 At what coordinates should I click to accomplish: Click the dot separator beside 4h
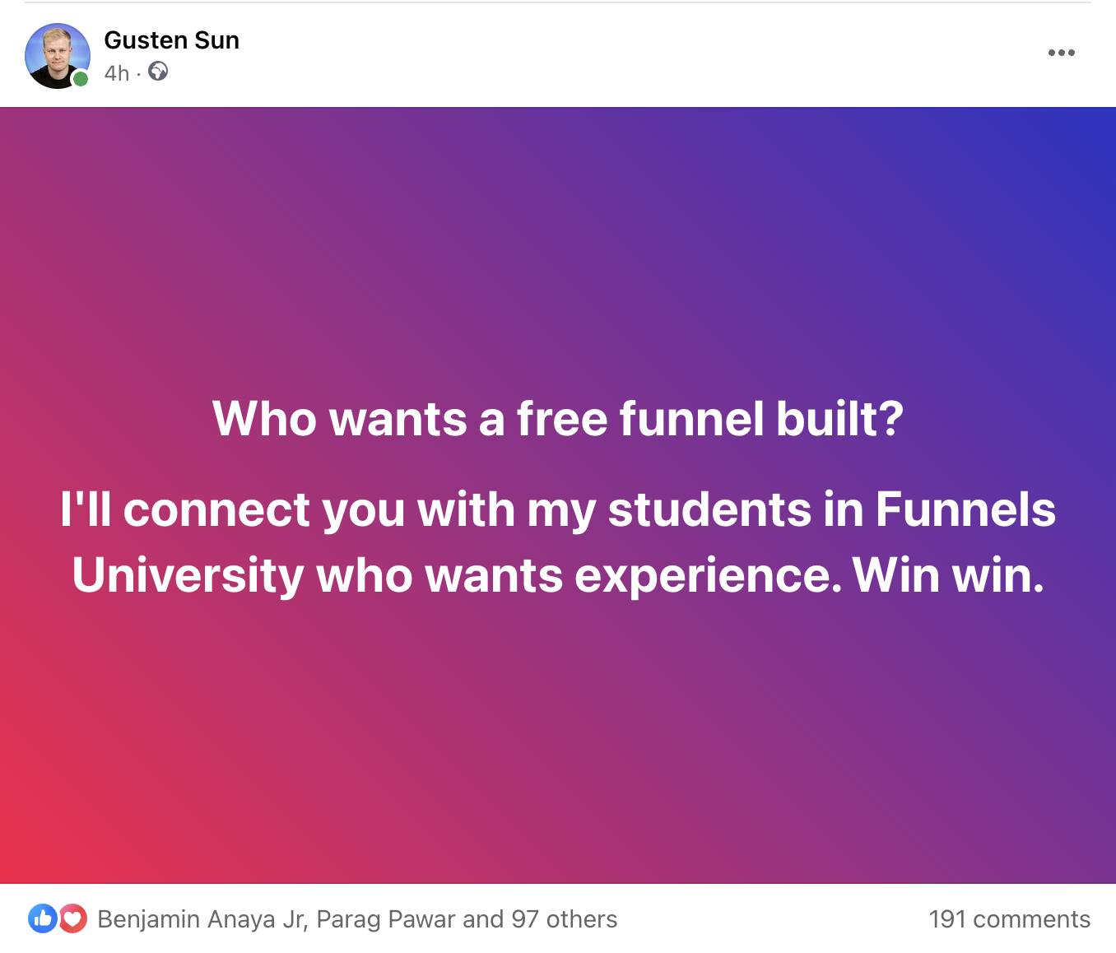(137, 73)
